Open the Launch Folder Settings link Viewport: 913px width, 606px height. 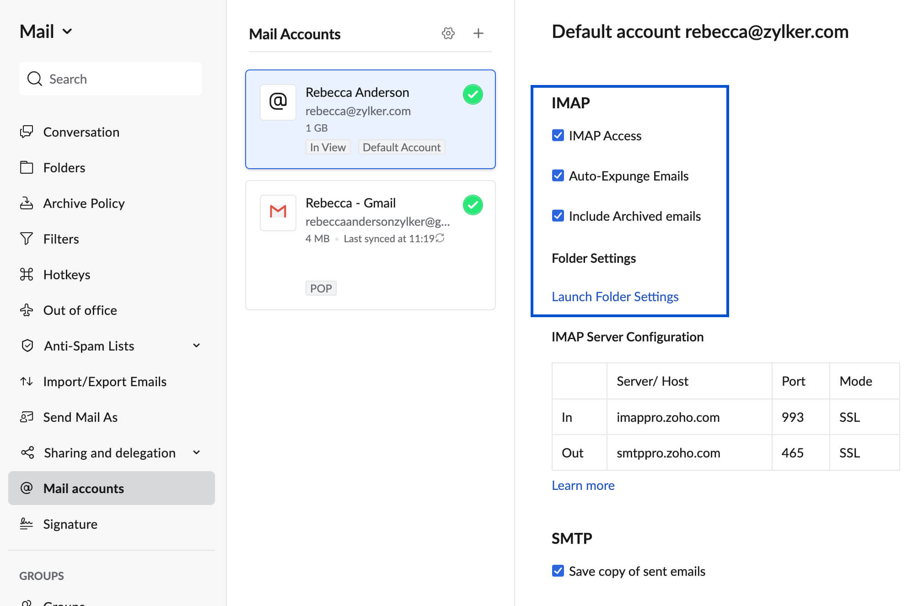pos(614,296)
